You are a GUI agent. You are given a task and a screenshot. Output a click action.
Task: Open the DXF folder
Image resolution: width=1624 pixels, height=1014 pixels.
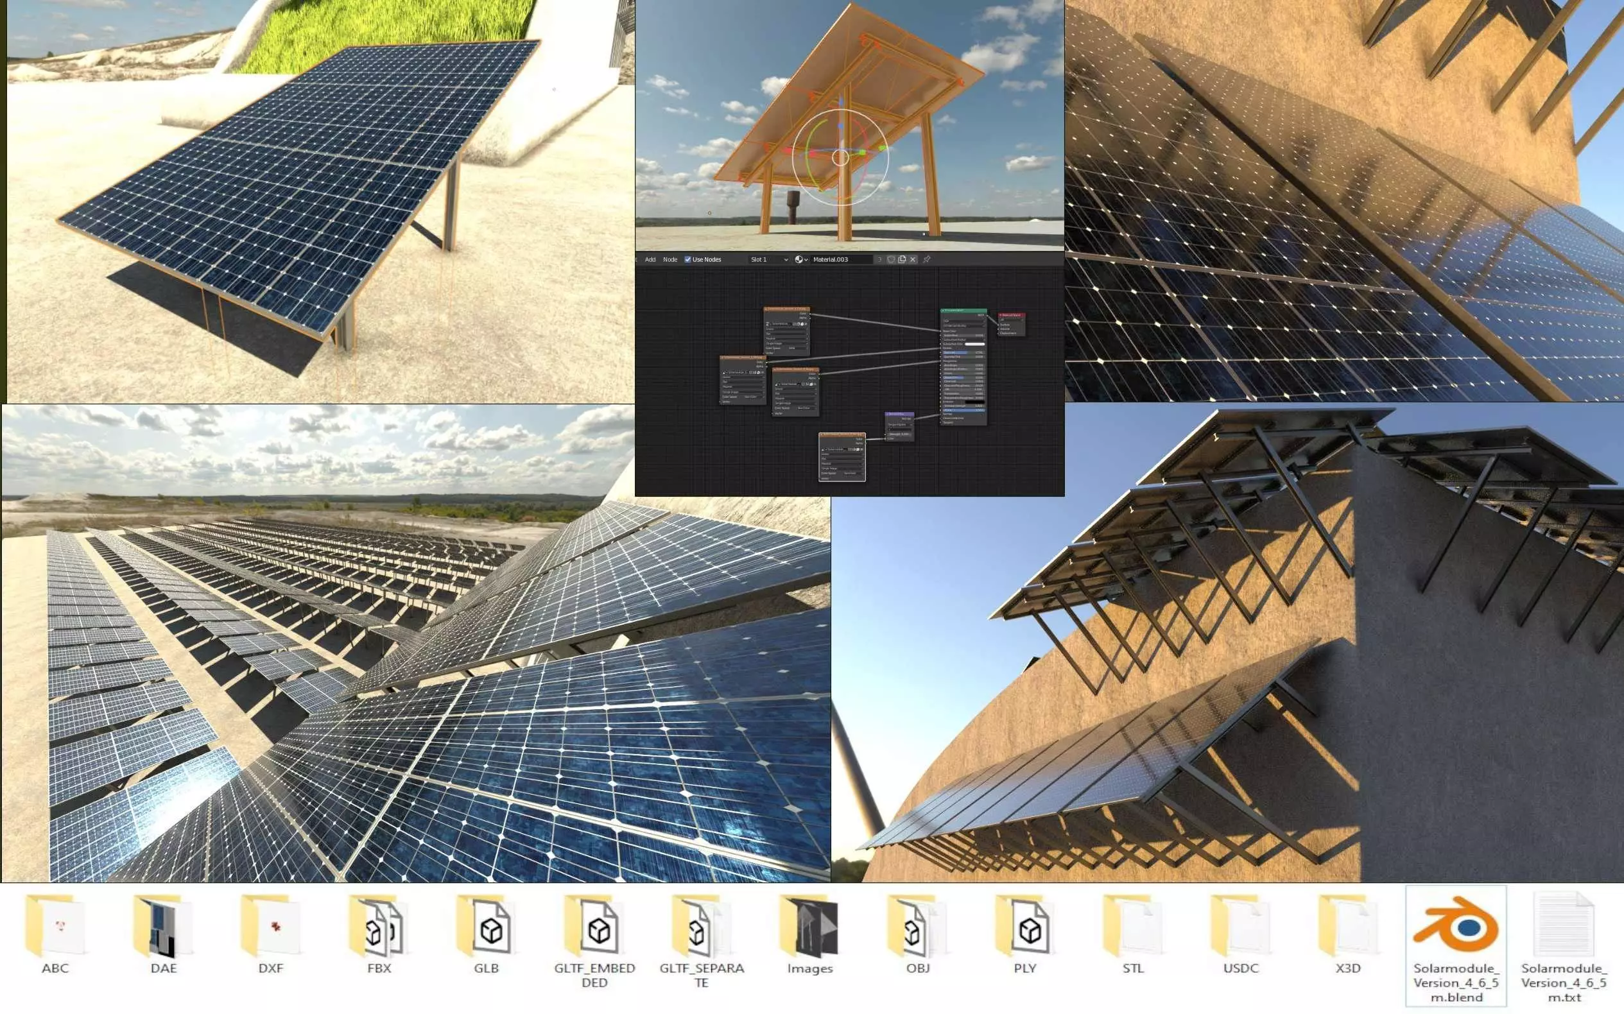tap(271, 935)
